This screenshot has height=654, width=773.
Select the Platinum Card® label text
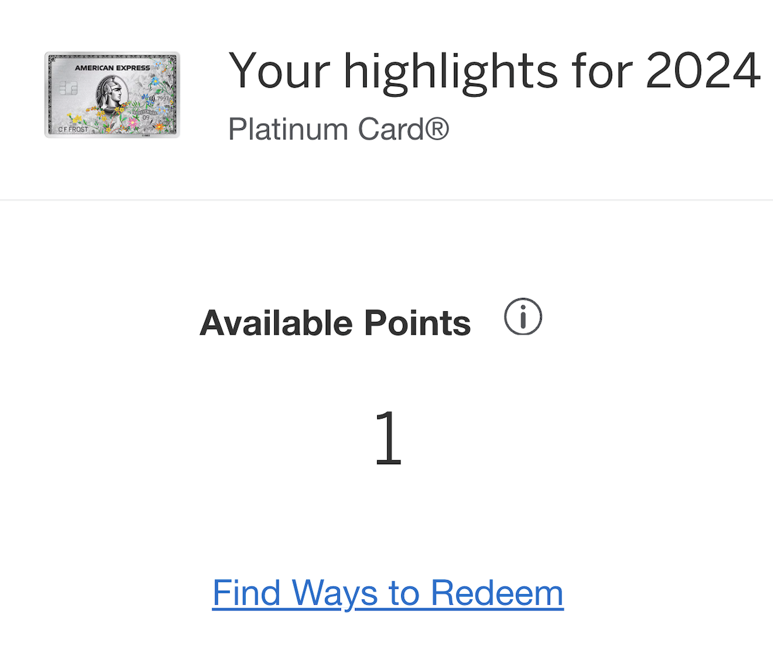coord(339,129)
